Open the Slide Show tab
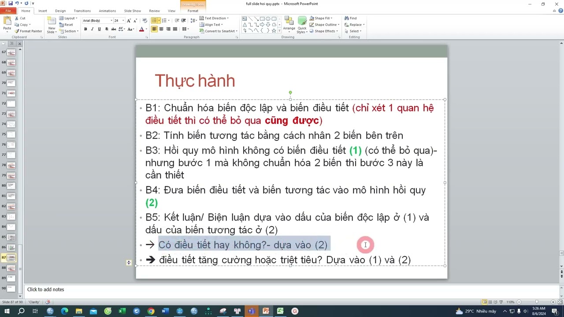Screen dimensions: 564x317 click(x=132, y=11)
